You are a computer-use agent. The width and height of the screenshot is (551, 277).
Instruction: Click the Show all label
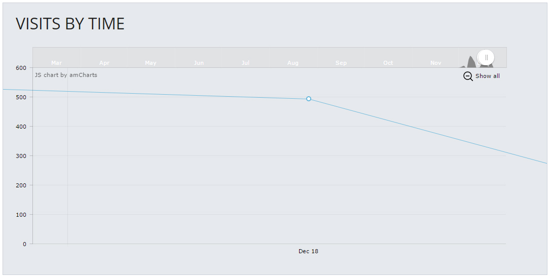coord(488,76)
